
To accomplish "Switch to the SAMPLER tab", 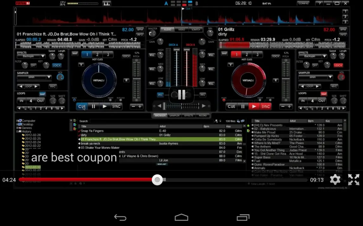I will pyautogui.click(x=174, y=116).
